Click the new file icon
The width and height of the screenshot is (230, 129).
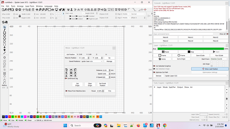(3, 10)
